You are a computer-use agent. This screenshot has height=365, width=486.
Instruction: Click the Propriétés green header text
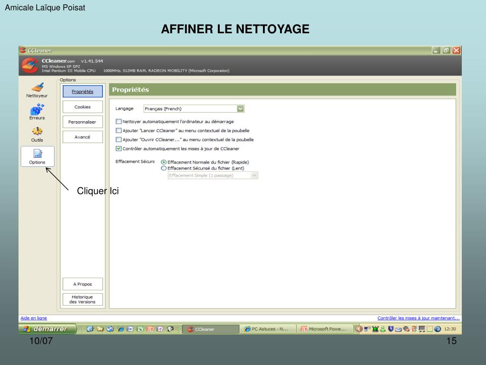click(x=131, y=90)
